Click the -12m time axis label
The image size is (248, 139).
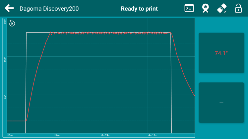(56, 135)
